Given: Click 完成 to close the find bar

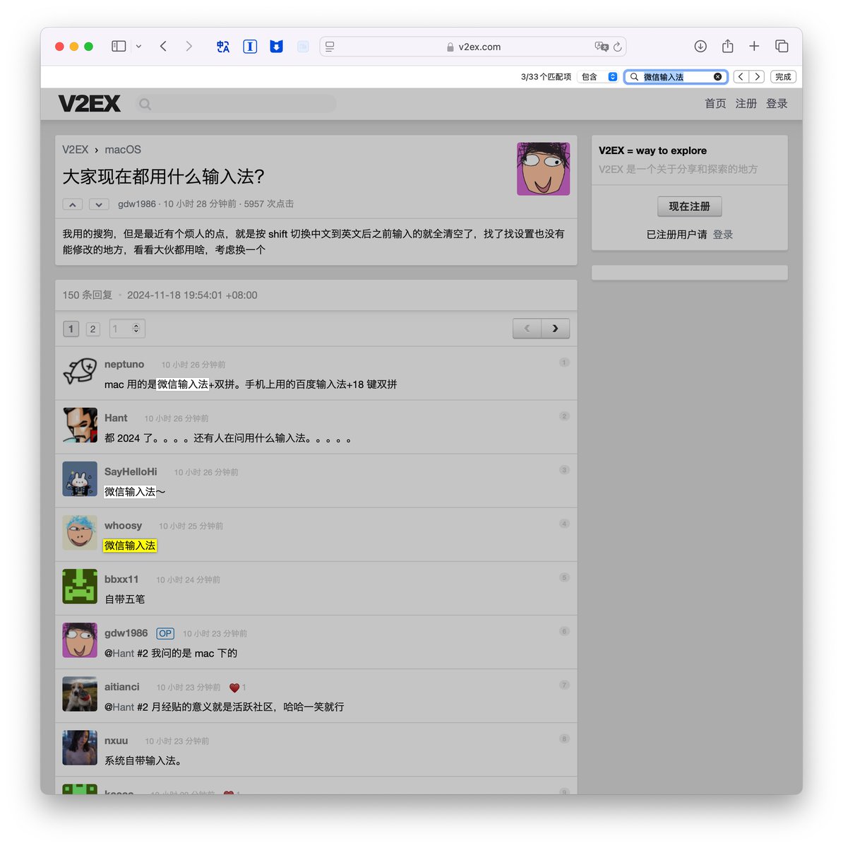Looking at the screenshot, I should 783,77.
